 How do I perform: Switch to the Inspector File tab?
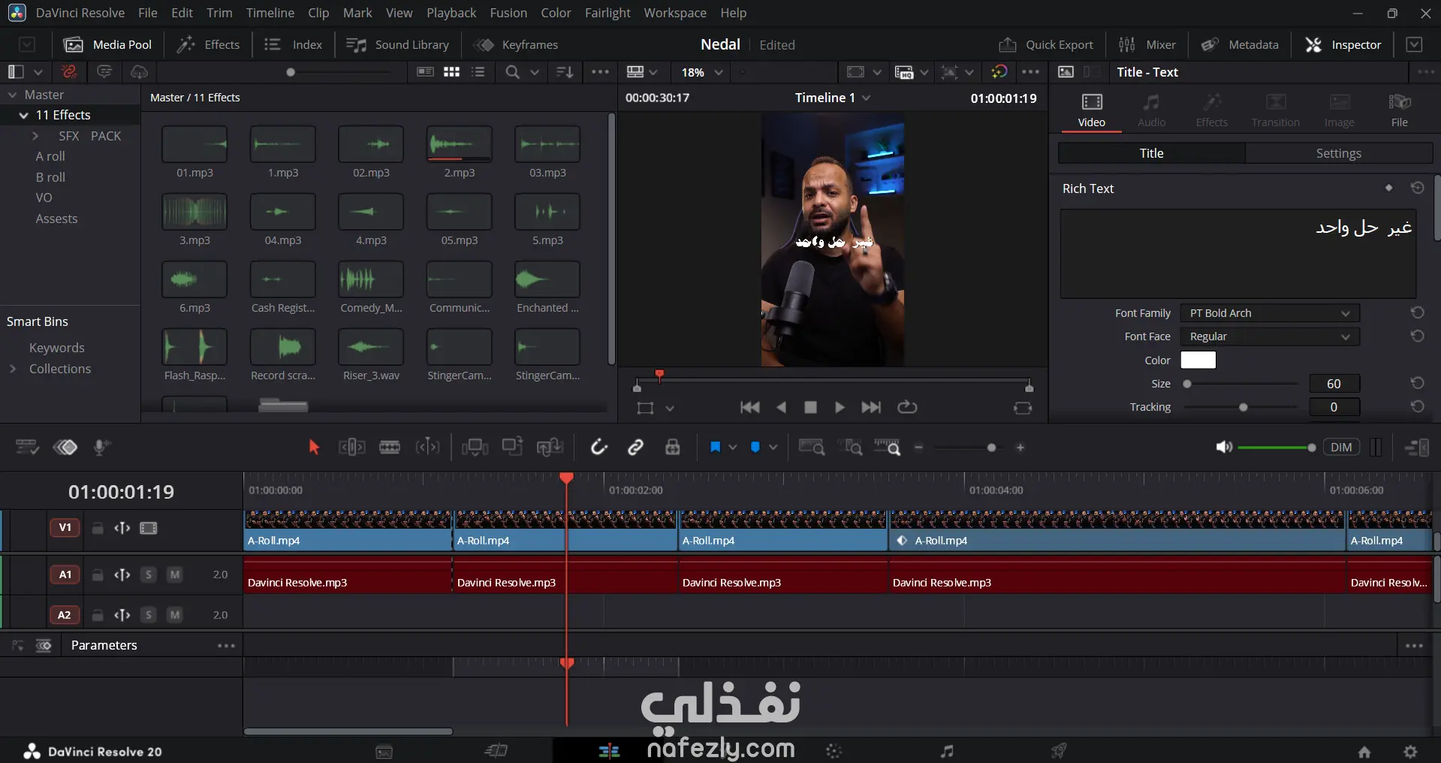tap(1399, 110)
